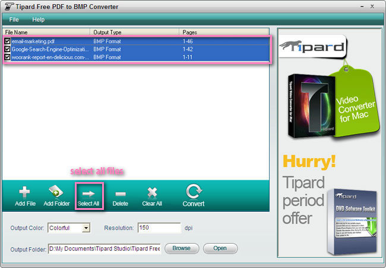Click the Add File plus icon
The width and height of the screenshot is (386, 268).
click(24, 192)
